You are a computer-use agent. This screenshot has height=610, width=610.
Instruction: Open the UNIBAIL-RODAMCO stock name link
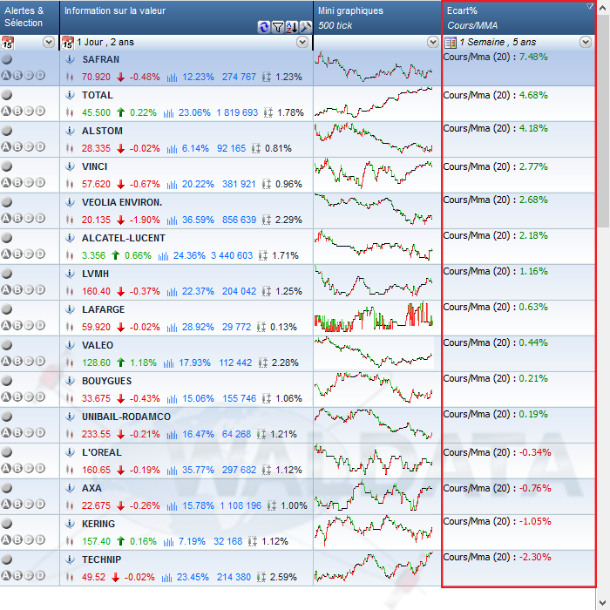coord(126,417)
